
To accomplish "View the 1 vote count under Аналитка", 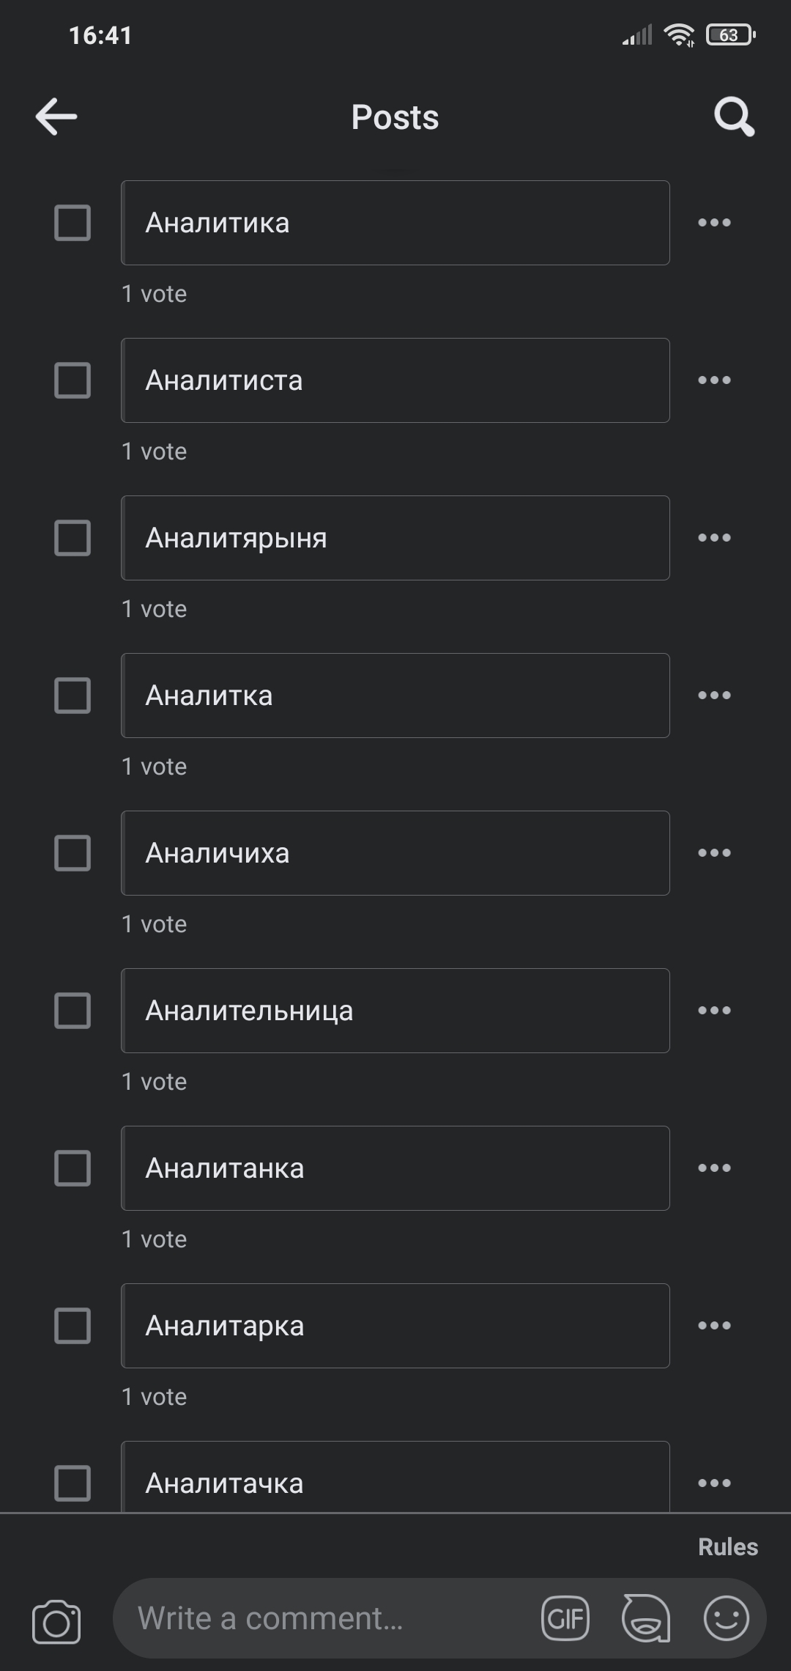I will [155, 767].
